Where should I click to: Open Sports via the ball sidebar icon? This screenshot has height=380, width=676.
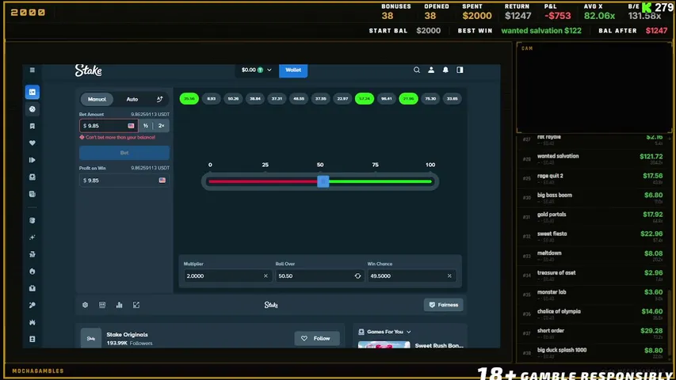[32, 109]
